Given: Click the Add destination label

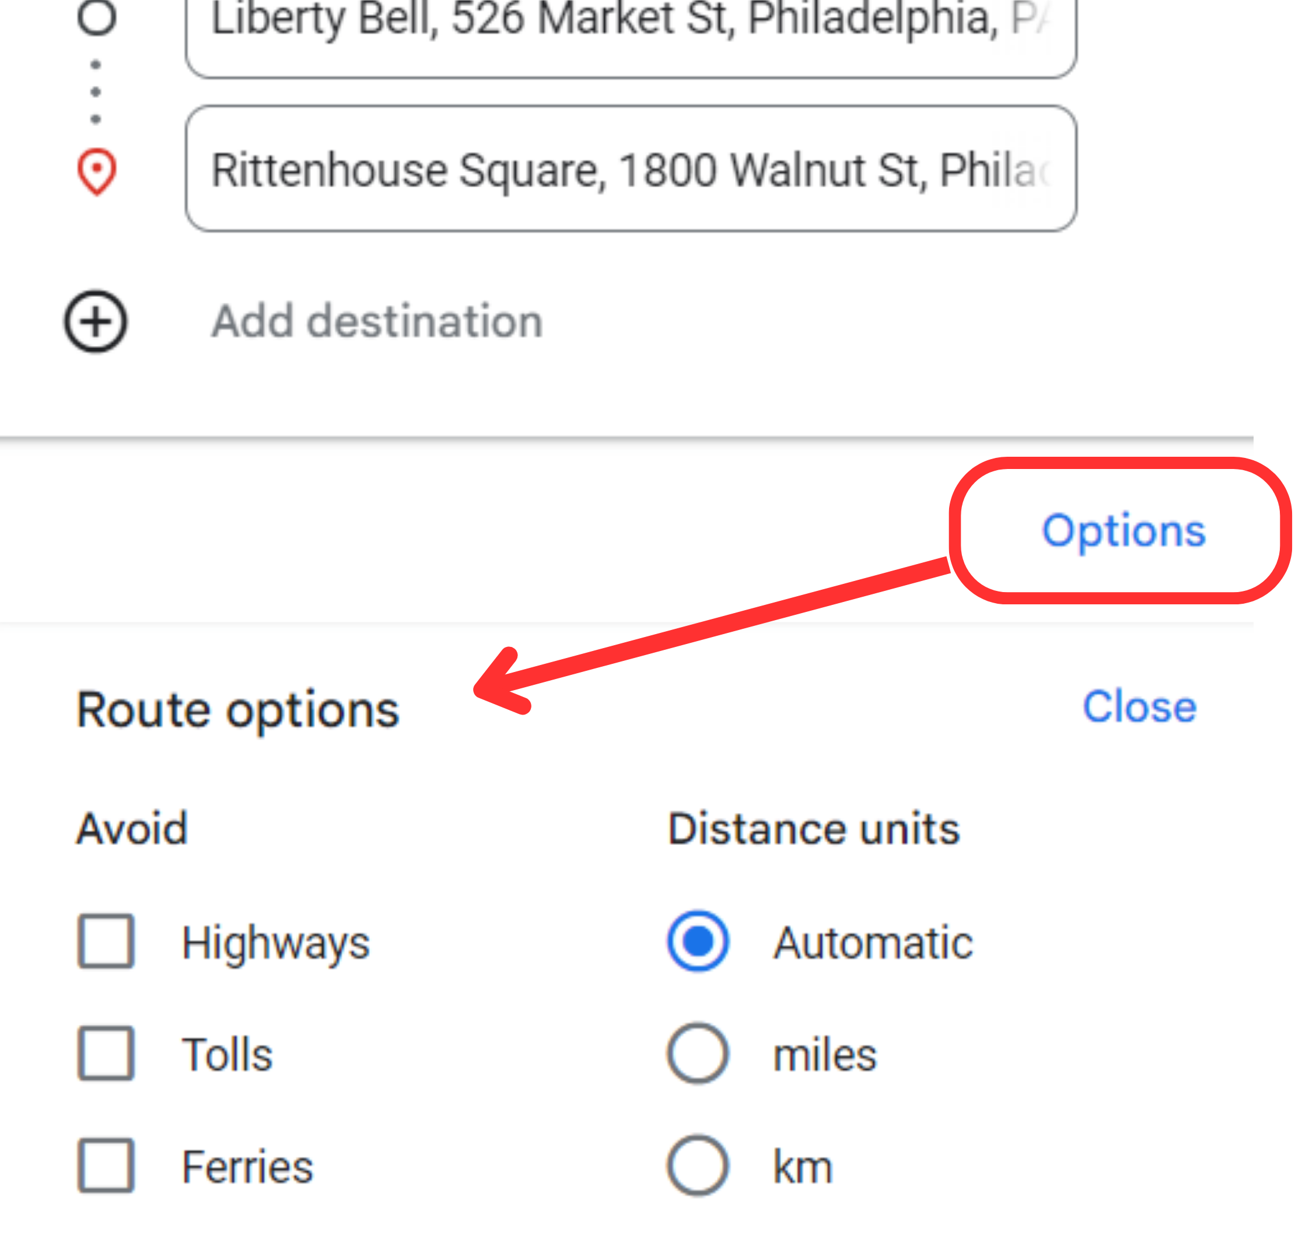Looking at the screenshot, I should (x=377, y=320).
